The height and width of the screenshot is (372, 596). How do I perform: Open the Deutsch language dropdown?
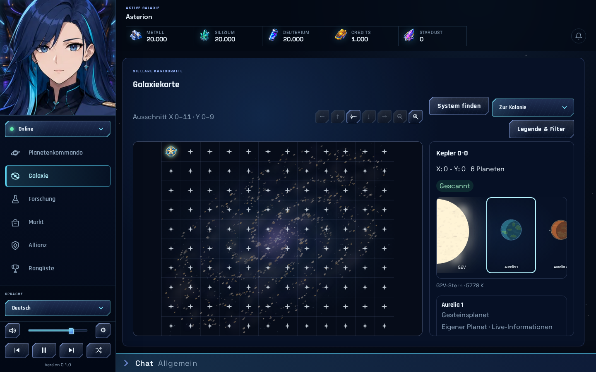(x=58, y=308)
